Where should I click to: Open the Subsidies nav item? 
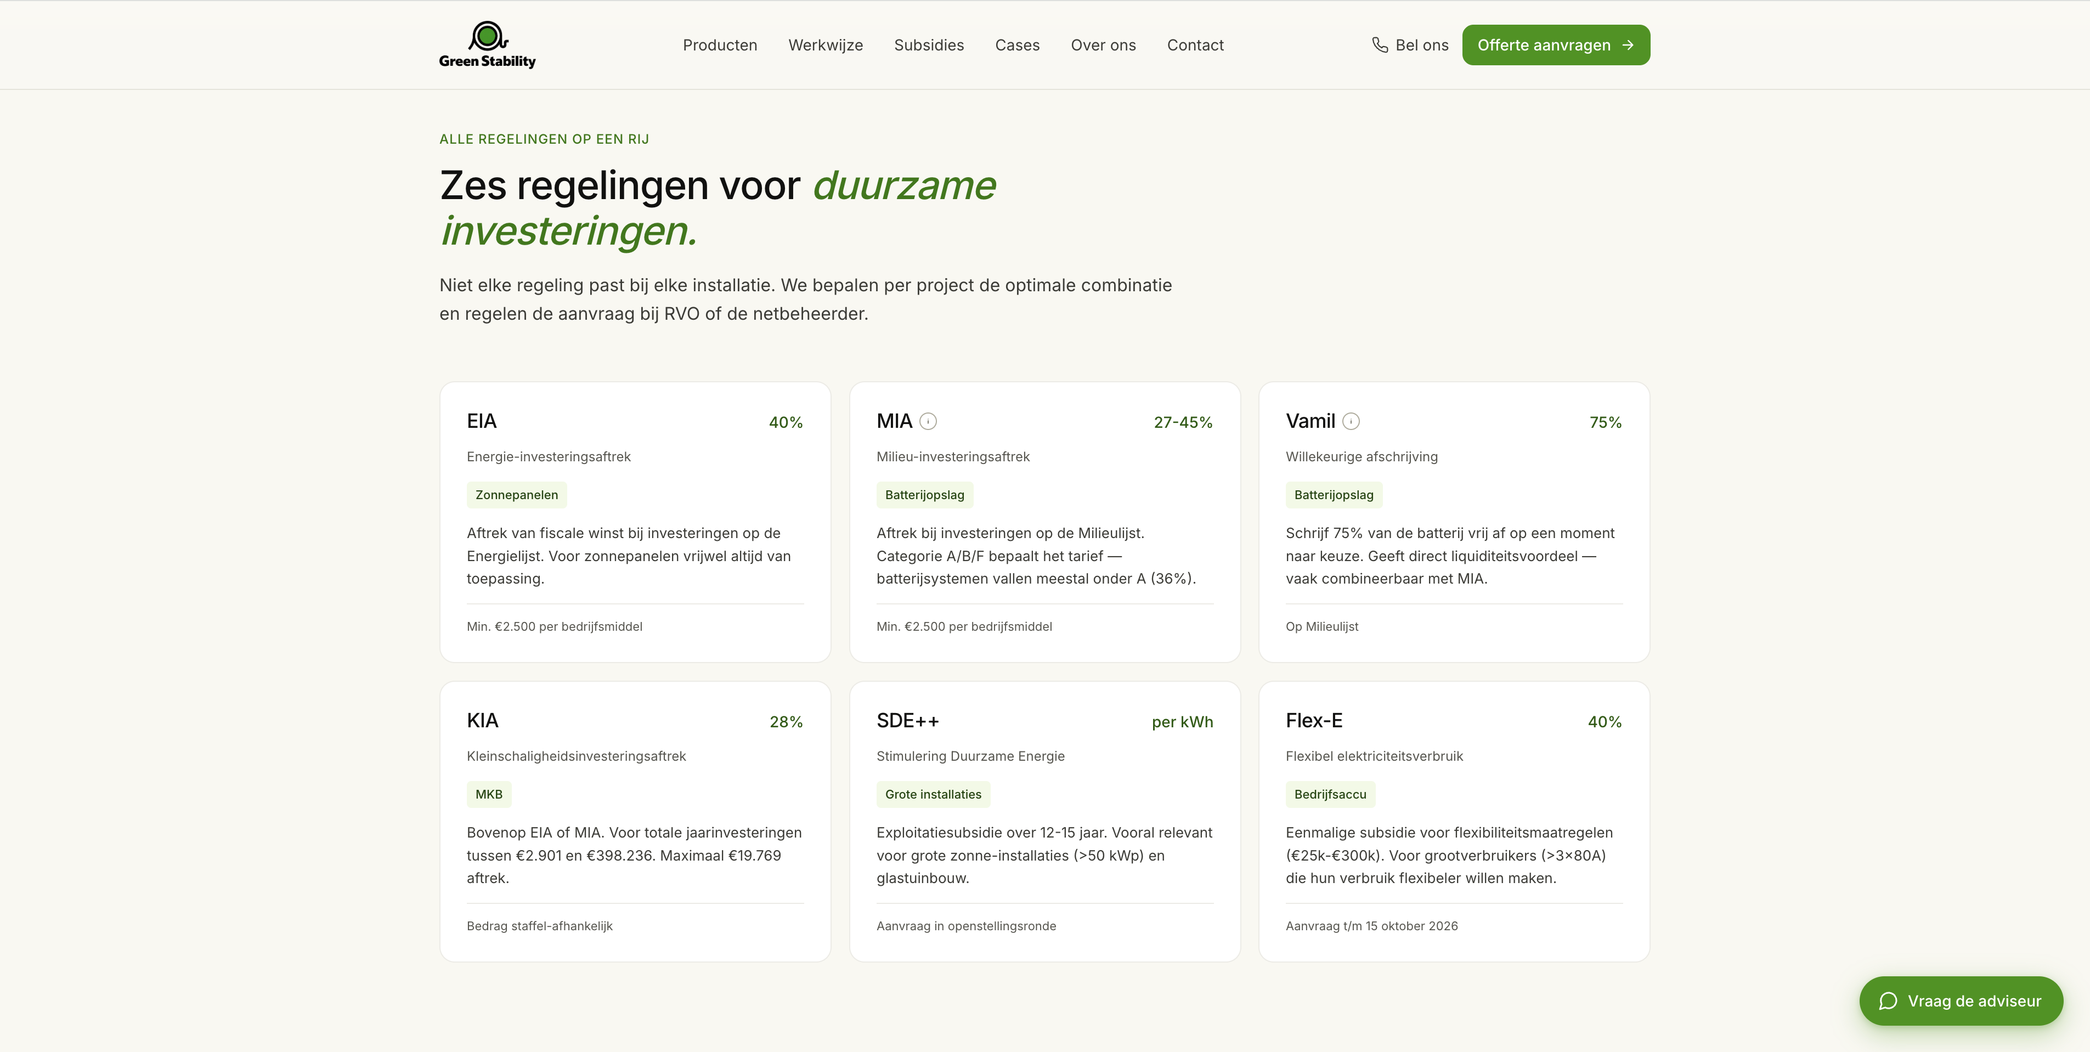click(x=928, y=44)
